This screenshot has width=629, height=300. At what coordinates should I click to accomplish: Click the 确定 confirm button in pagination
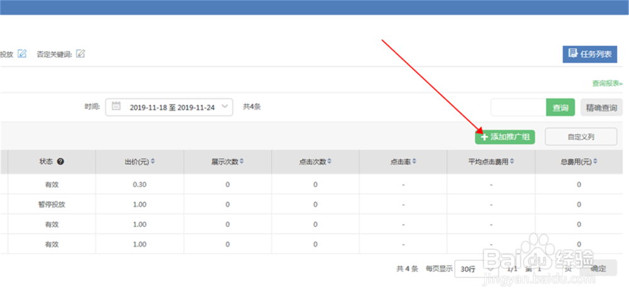[x=598, y=269]
